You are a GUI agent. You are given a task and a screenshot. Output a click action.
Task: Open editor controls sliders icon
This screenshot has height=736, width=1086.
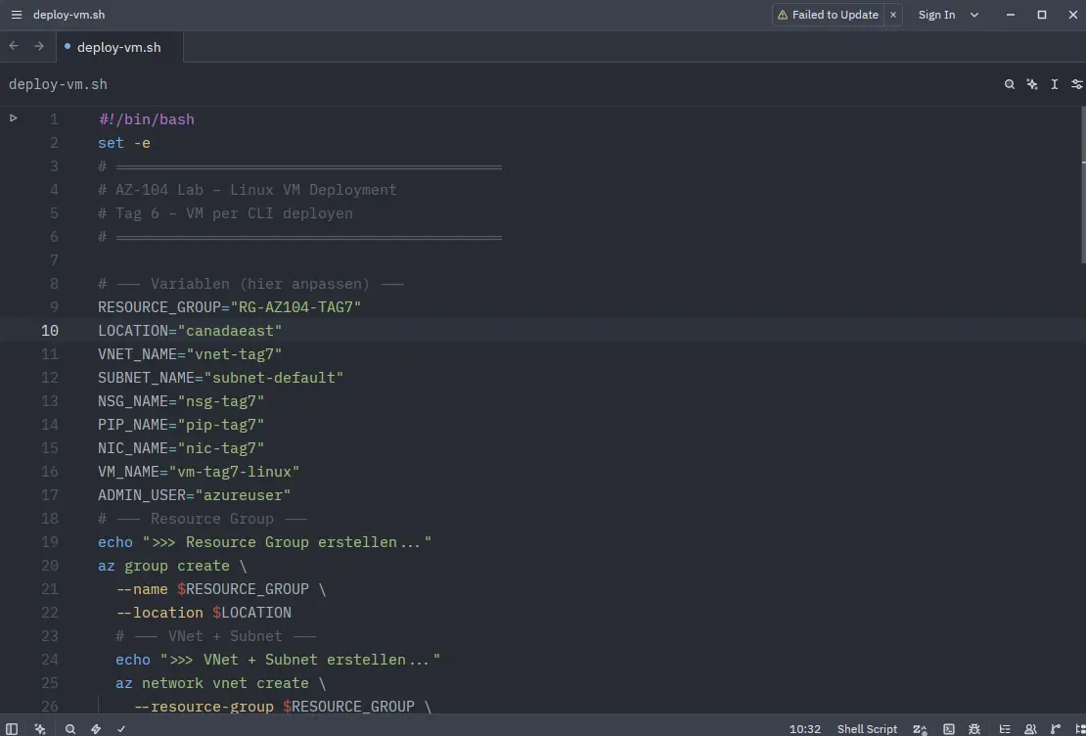coord(1076,84)
